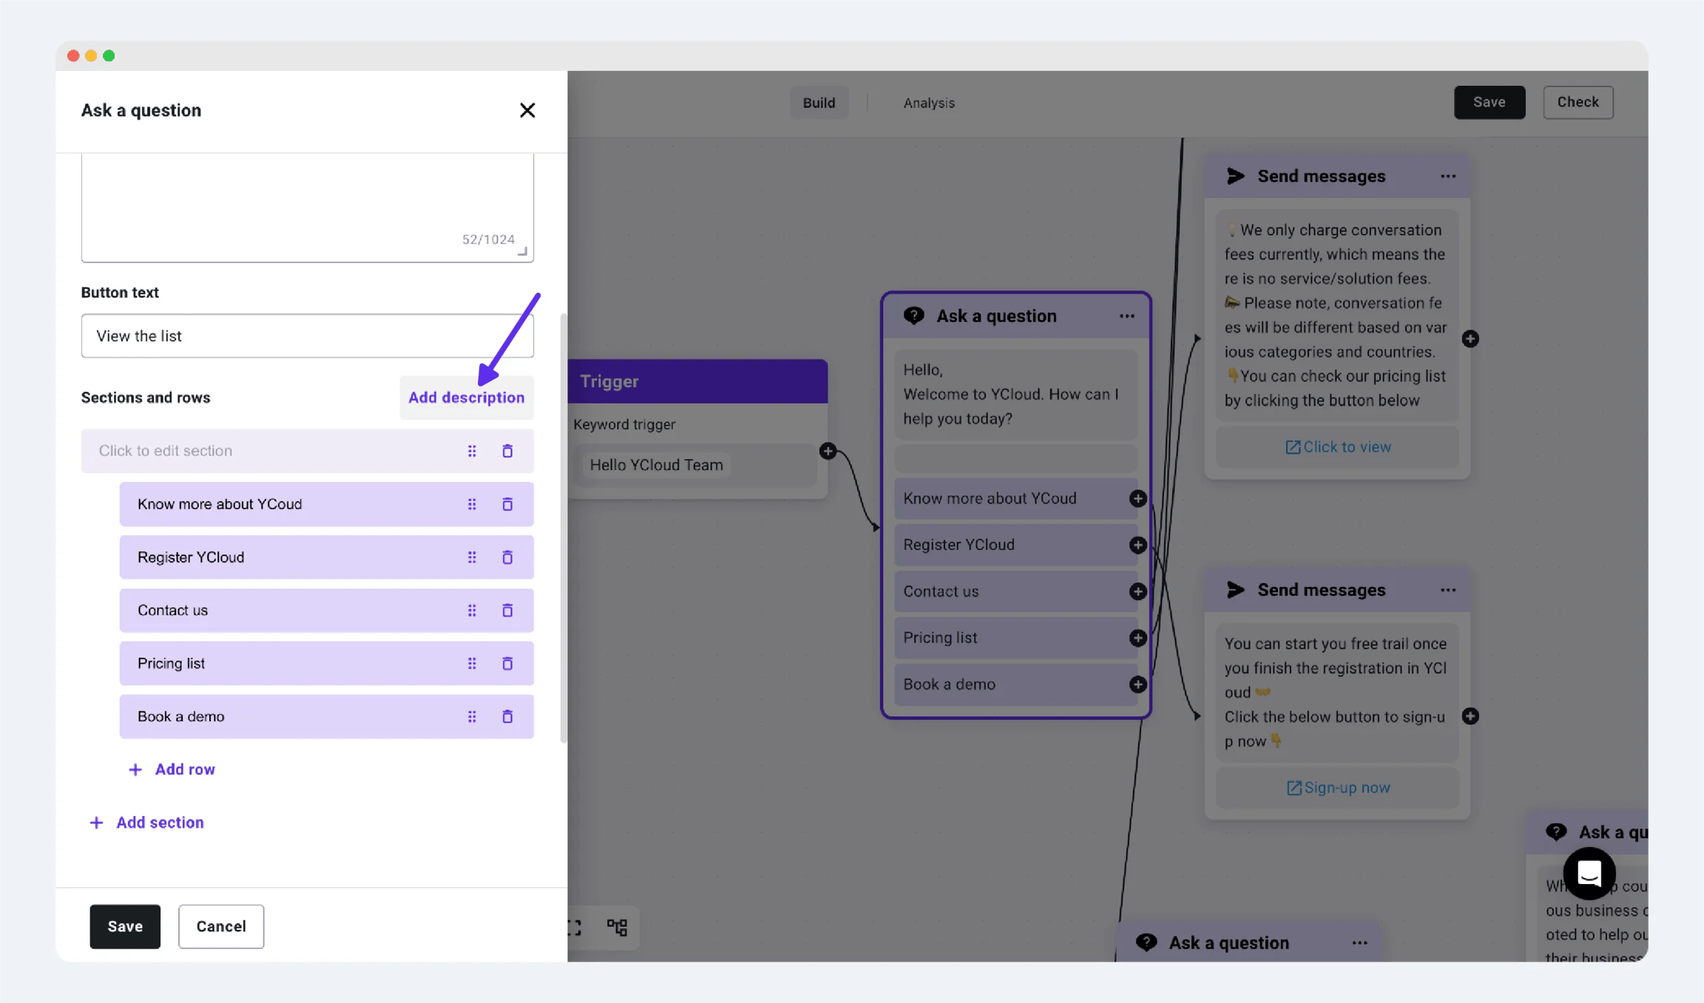Click the Click to view link
This screenshot has width=1704, height=1003.
[1337, 447]
